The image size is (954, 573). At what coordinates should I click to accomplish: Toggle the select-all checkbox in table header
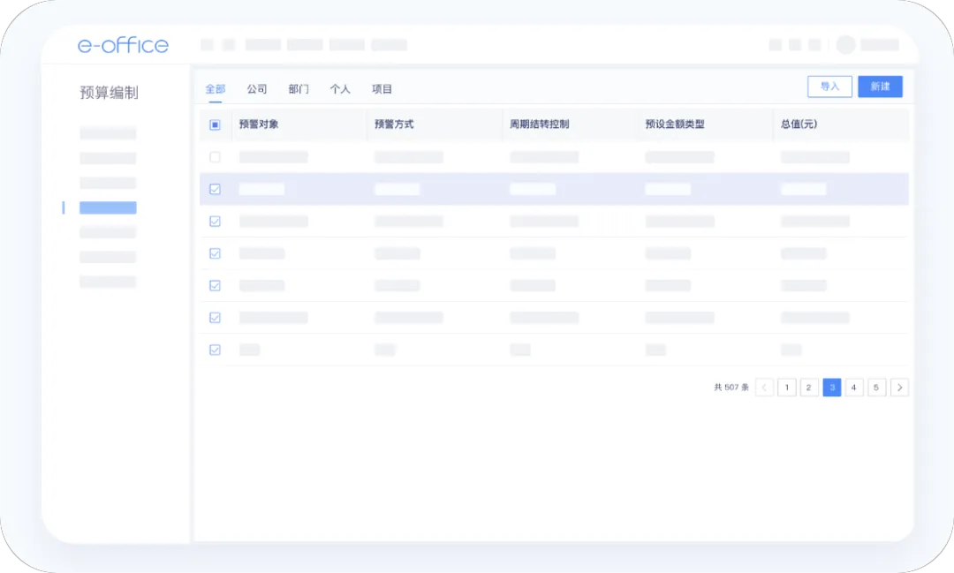215,124
